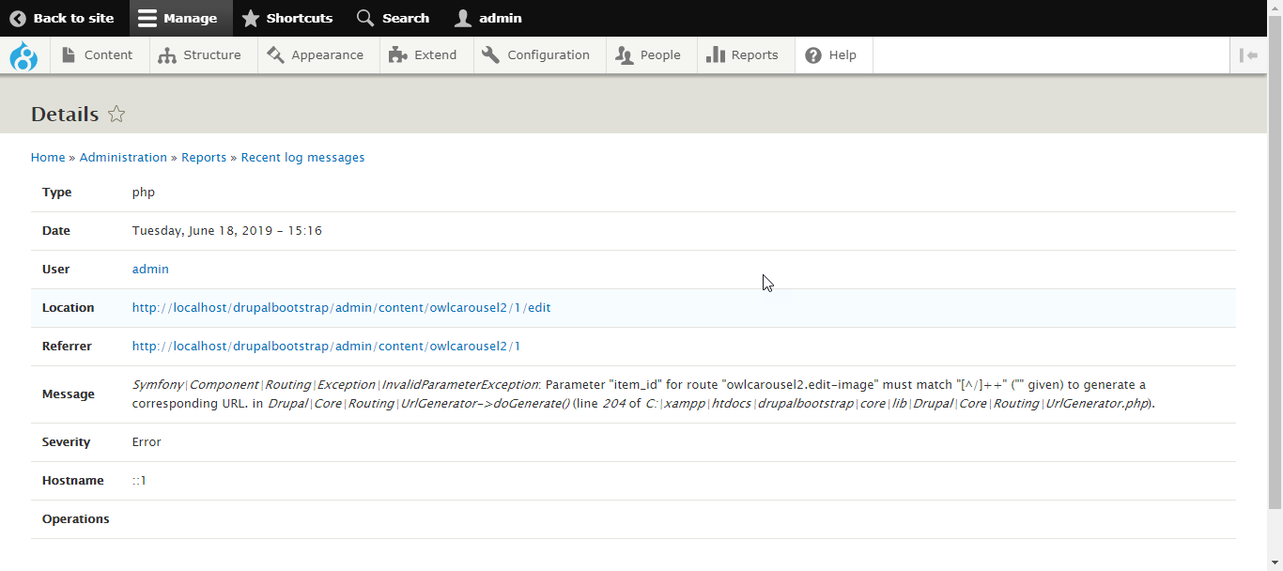This screenshot has height=571, width=1283.
Task: Open the Manage menu
Action: click(x=180, y=18)
